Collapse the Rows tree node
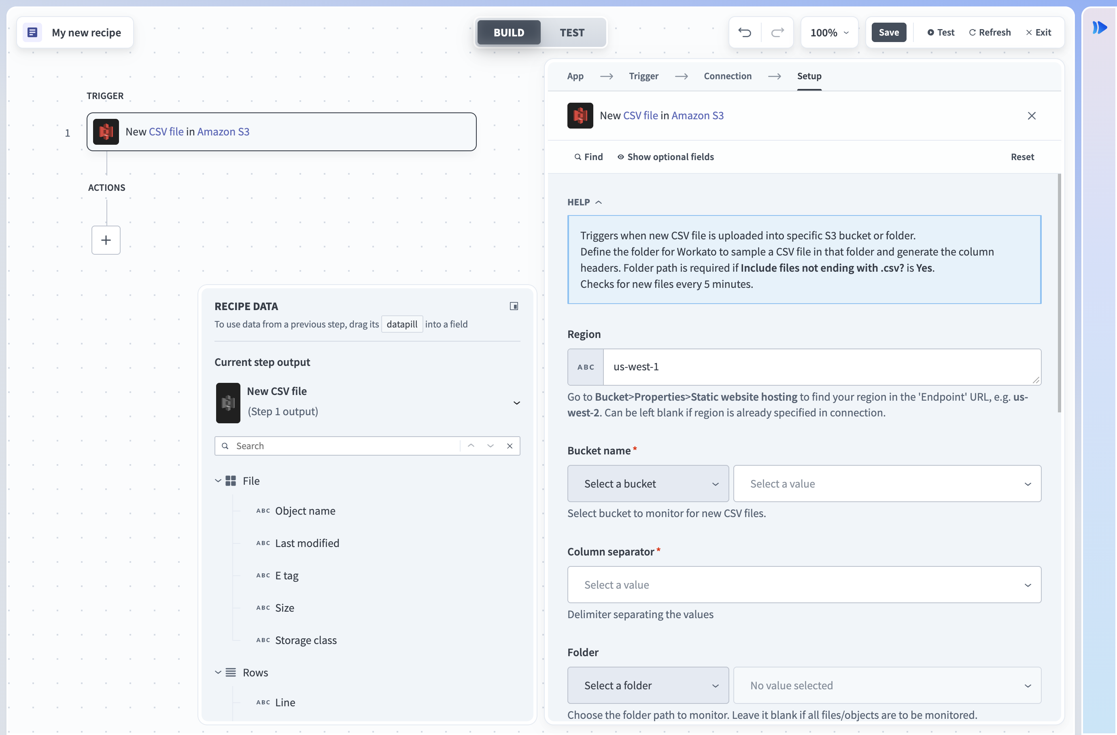Image resolution: width=1117 pixels, height=735 pixels. (218, 673)
